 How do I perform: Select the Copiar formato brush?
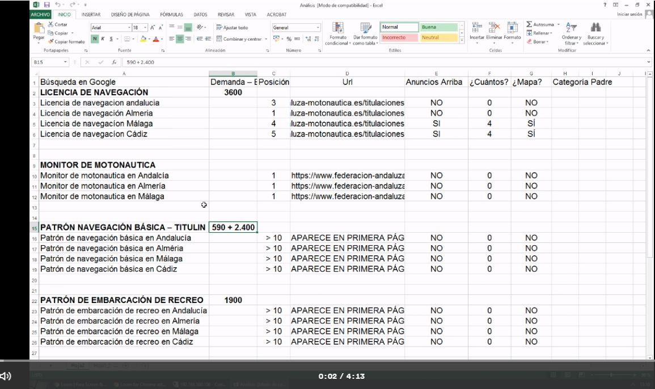[x=52, y=41]
